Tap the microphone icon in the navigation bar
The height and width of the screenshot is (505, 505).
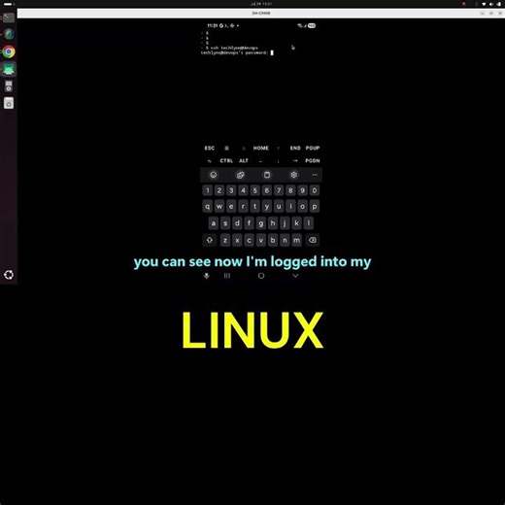point(206,276)
